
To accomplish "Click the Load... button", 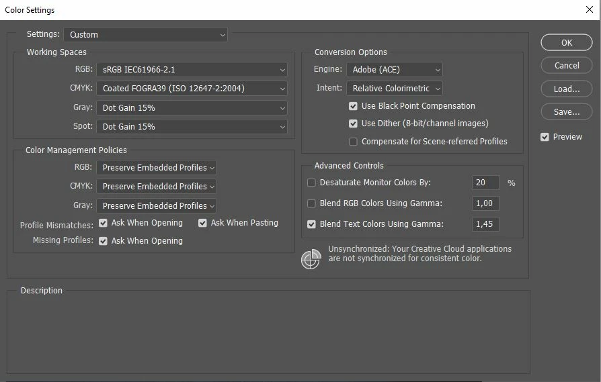I will pyautogui.click(x=567, y=89).
